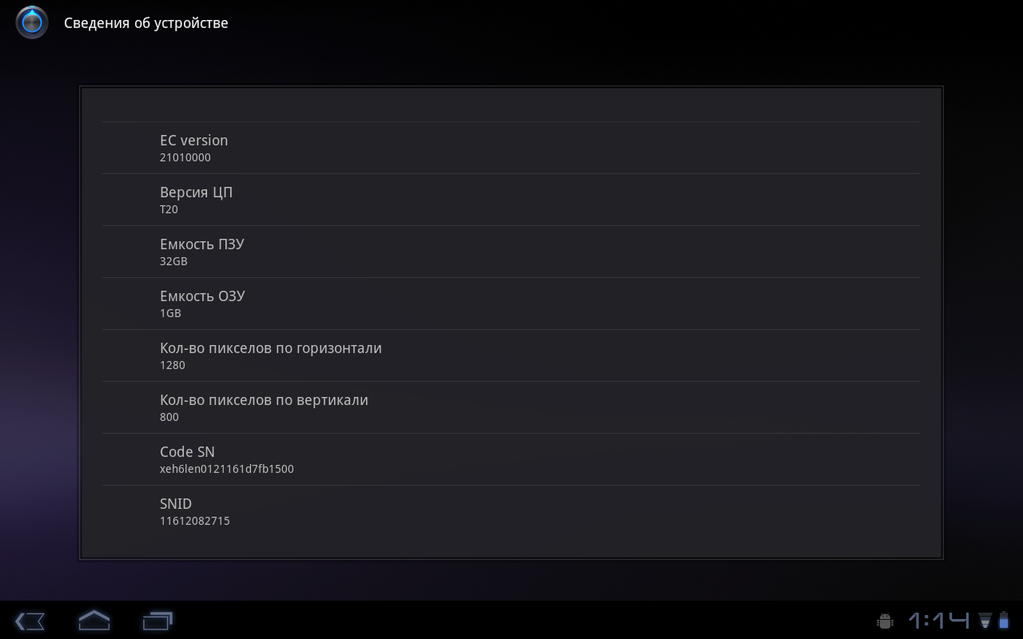Tap the Емкость ОЗУ item
Viewport: 1023px width, 639px height.
click(511, 304)
